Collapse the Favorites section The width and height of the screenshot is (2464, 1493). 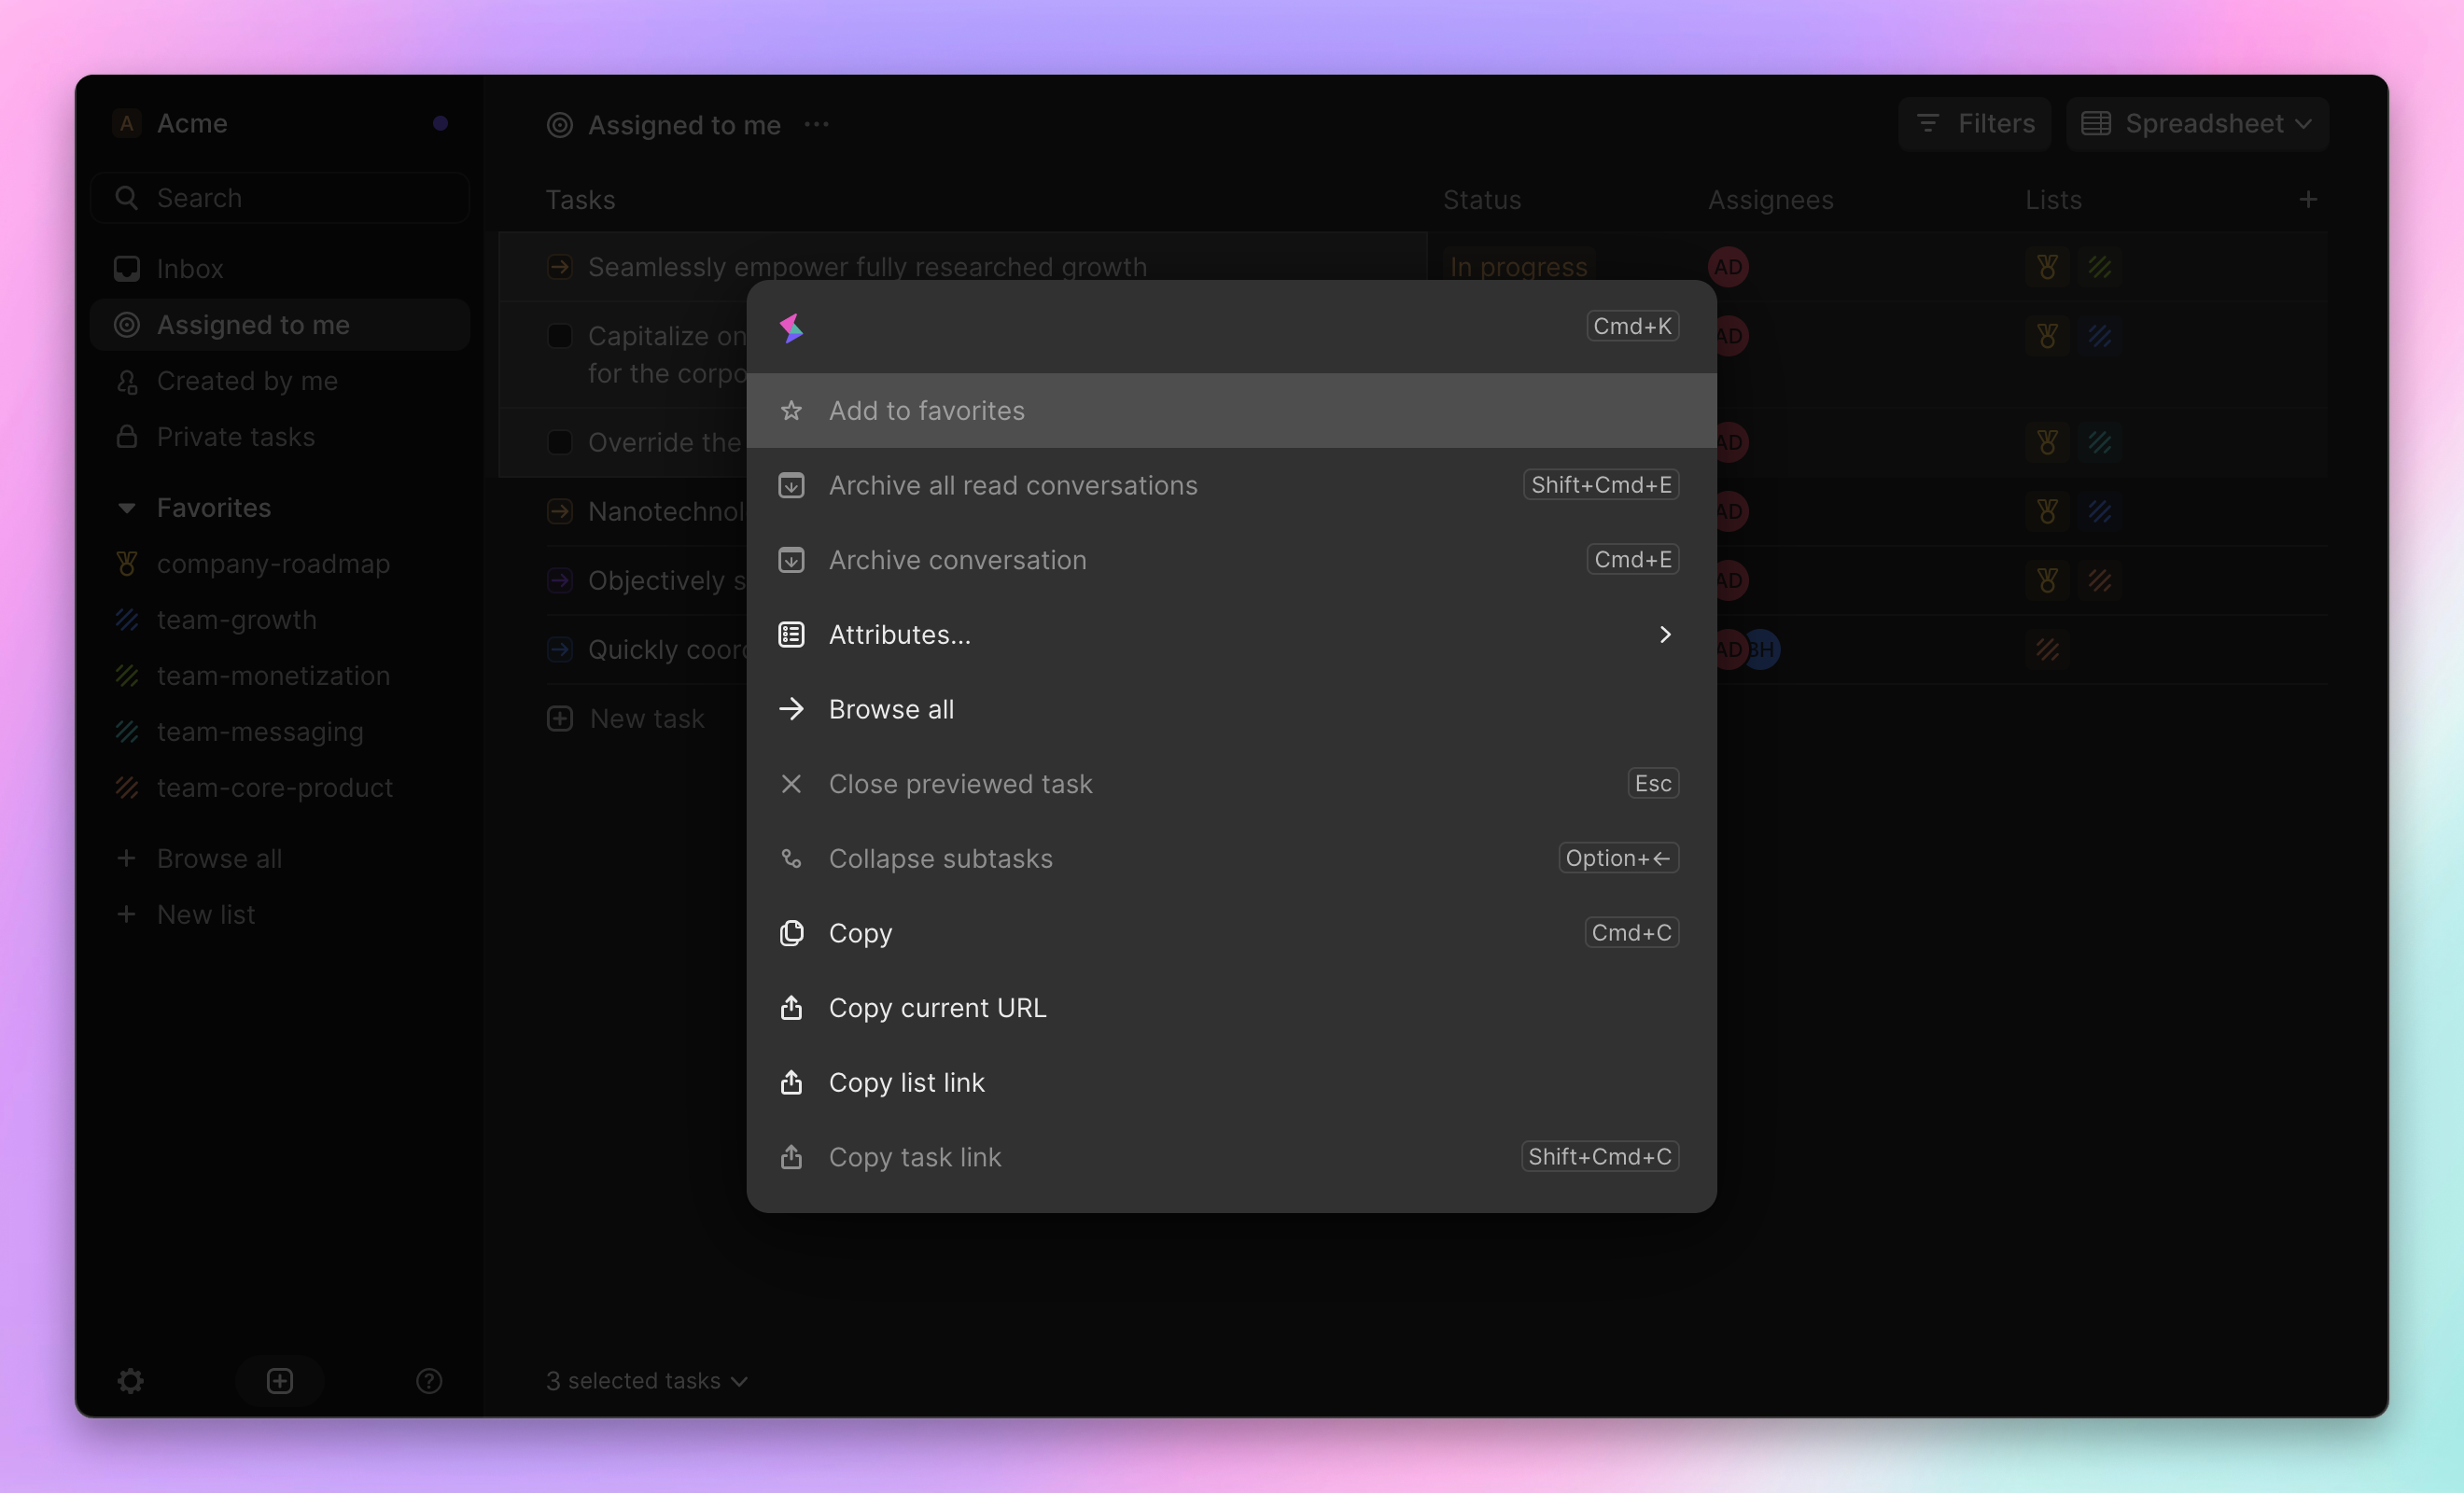[126, 507]
